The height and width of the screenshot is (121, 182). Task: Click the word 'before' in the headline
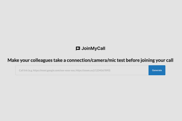coord(133,60)
